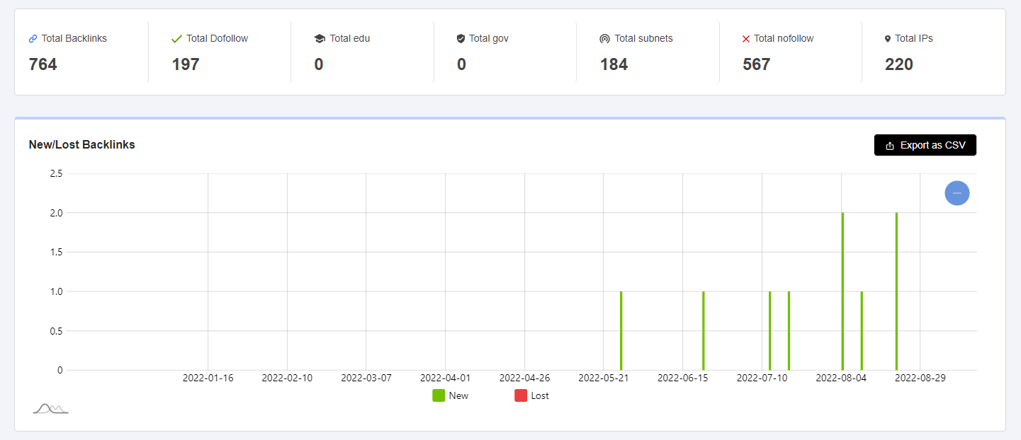Click the blue zoom-out circle on chart
1021x440 pixels.
tap(957, 193)
